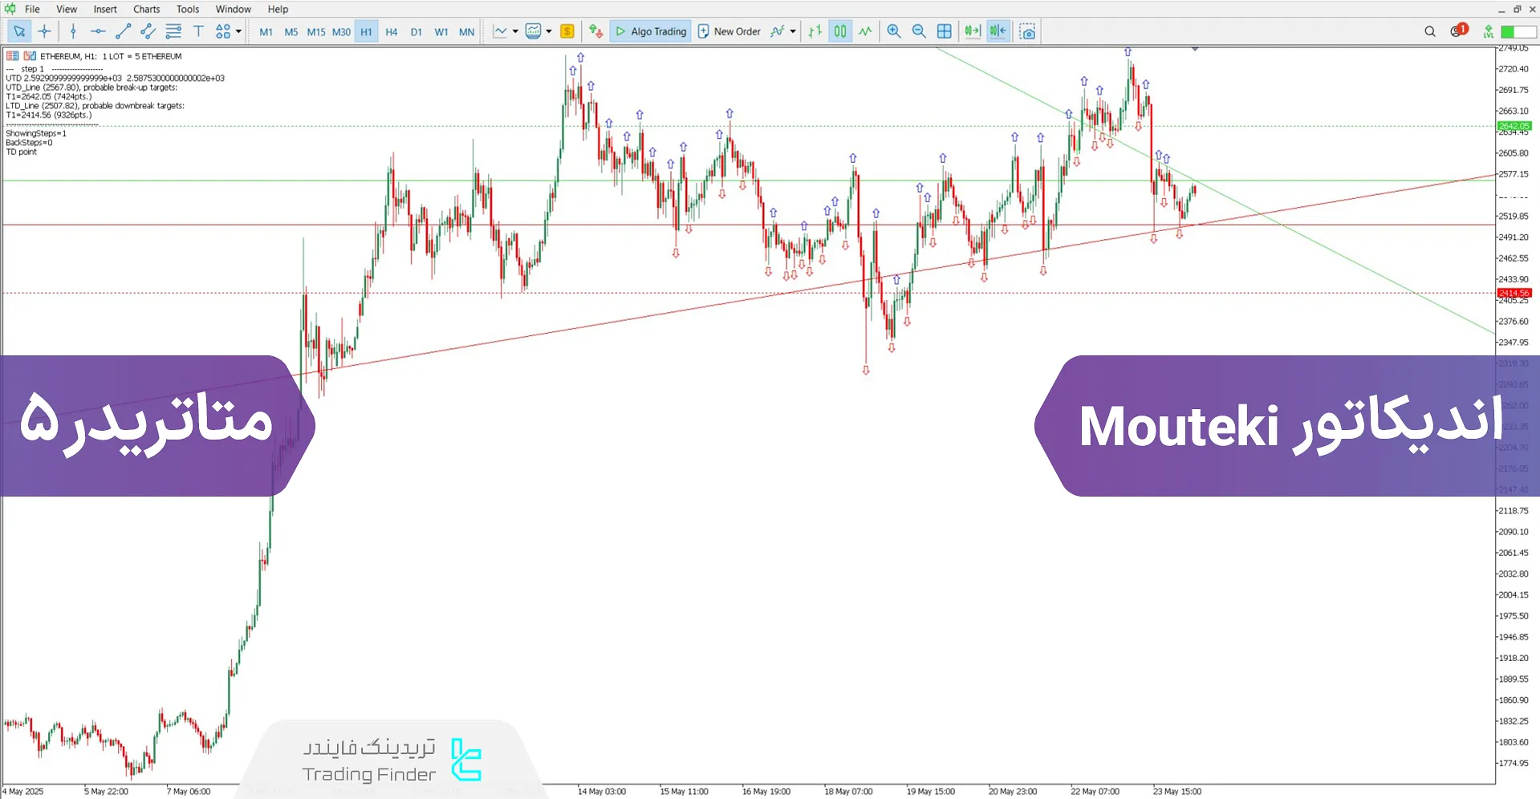Open the tile windows grid icon
This screenshot has height=799, width=1540.
click(945, 31)
